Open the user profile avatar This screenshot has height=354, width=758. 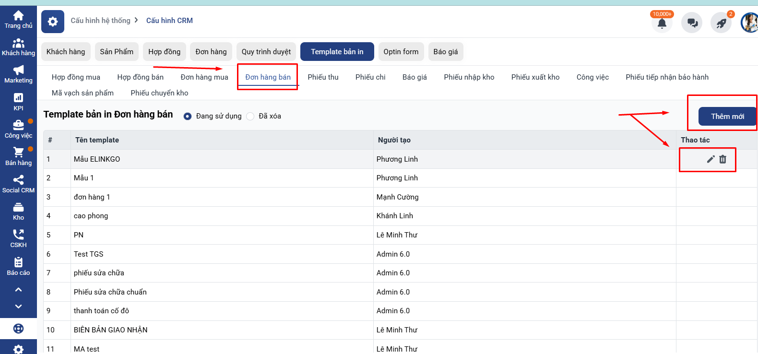pos(749,23)
